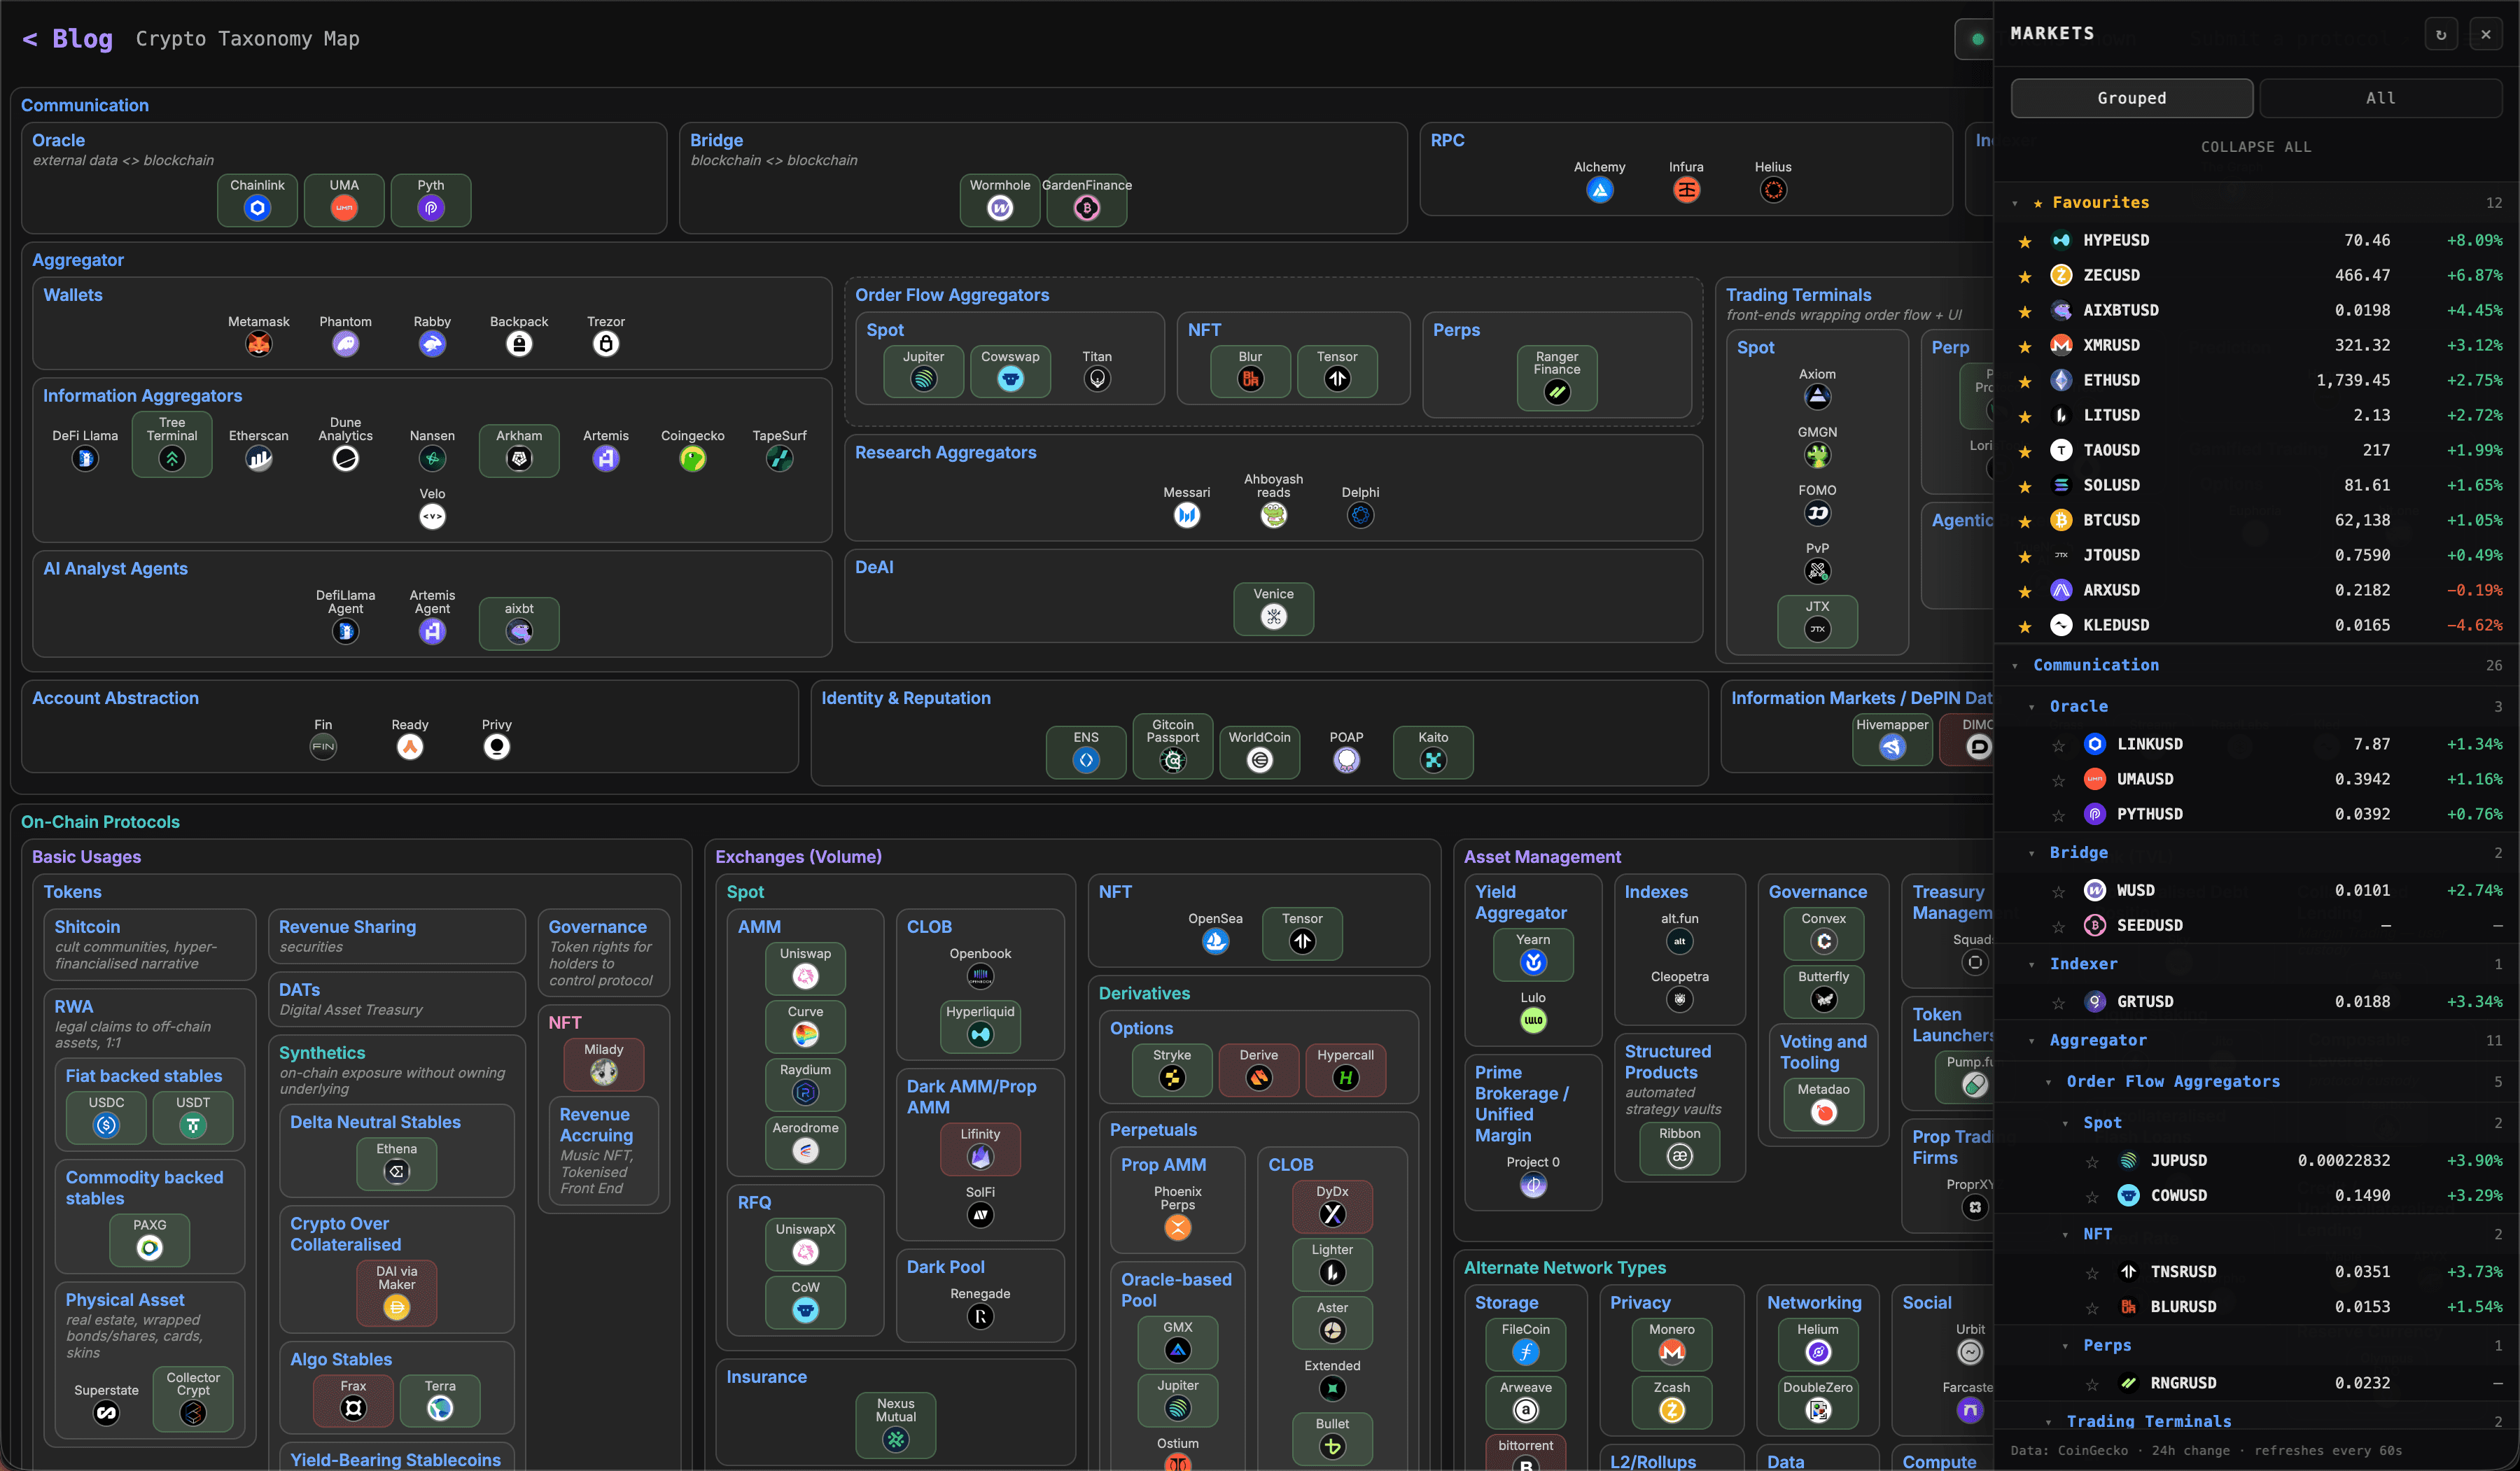Click the refresh icon in Markets panel
Viewport: 2520px width, 1471px height.
point(2441,34)
